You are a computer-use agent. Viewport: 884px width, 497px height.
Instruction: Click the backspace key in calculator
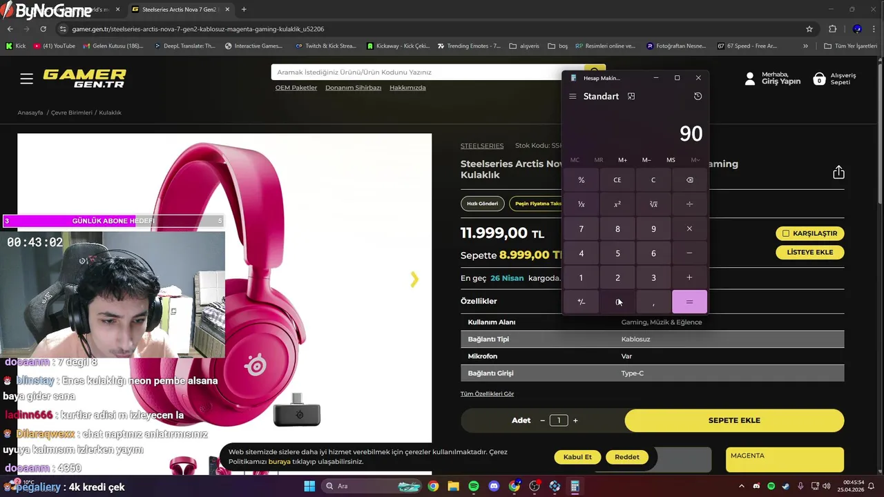tap(689, 180)
